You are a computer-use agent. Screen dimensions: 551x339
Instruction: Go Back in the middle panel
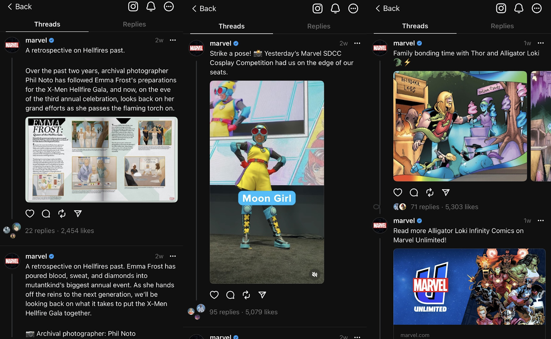204,9
